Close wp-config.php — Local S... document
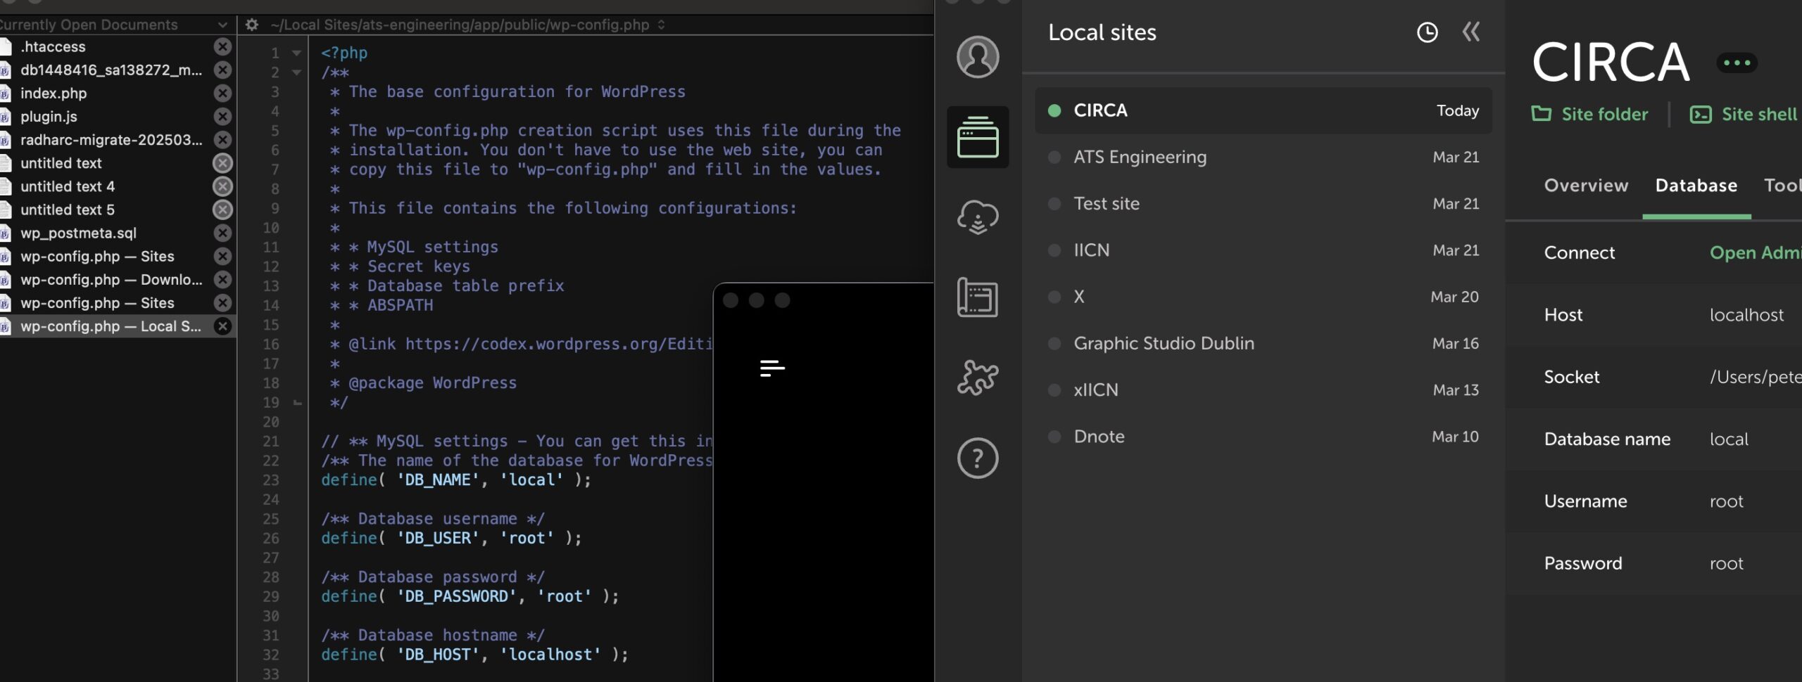Viewport: 1802px width, 682px height. (222, 326)
